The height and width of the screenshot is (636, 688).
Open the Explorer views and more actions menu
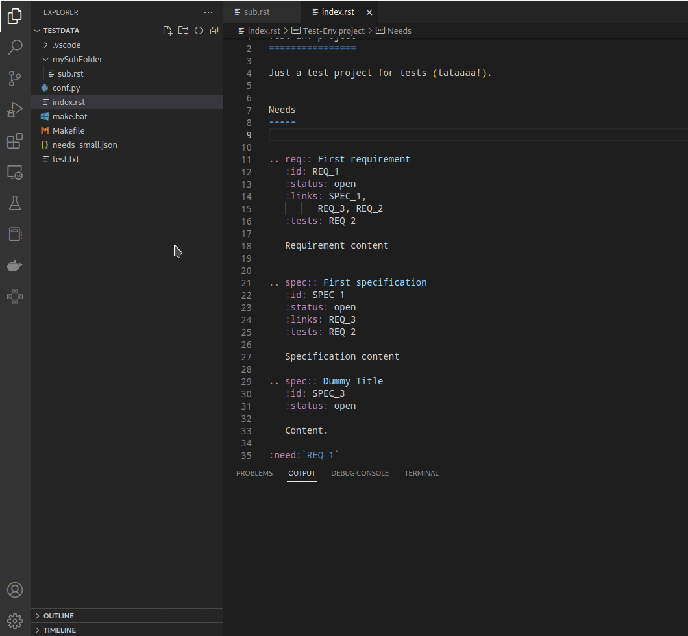[x=208, y=12]
